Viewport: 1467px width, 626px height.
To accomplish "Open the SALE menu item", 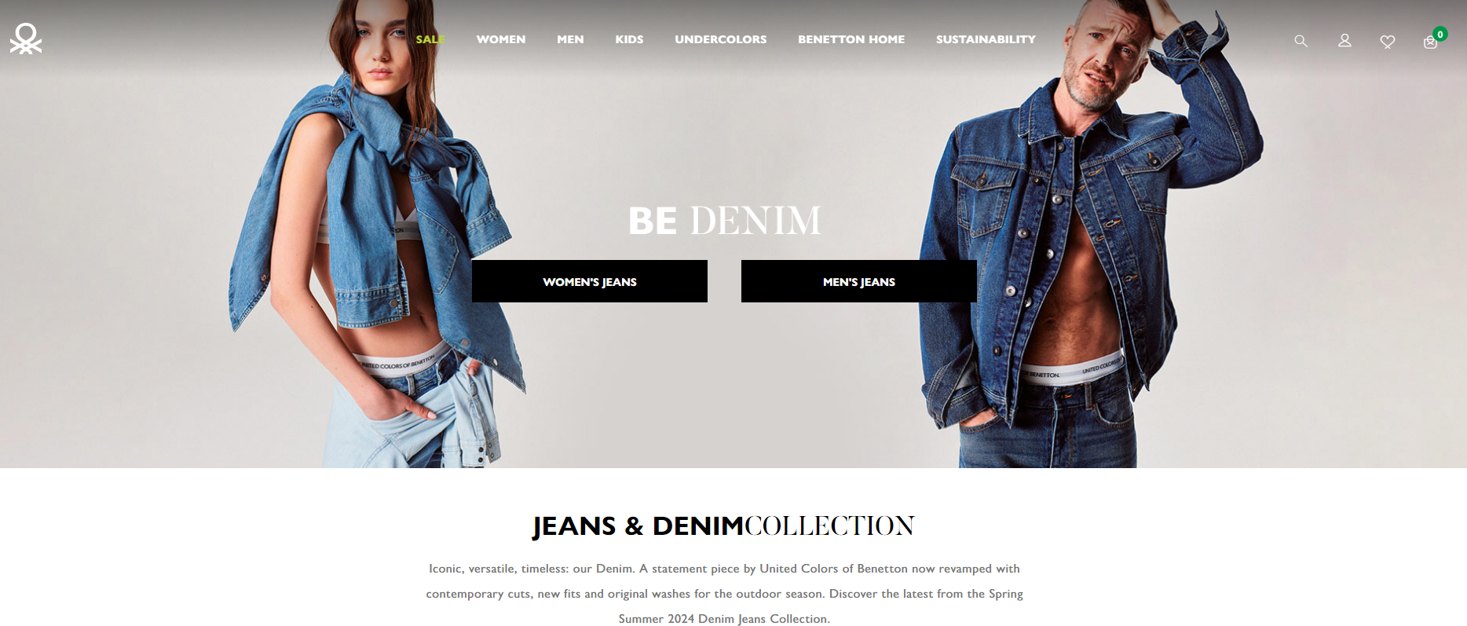I will (x=430, y=39).
